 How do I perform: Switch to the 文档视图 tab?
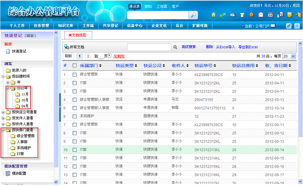(78, 35)
